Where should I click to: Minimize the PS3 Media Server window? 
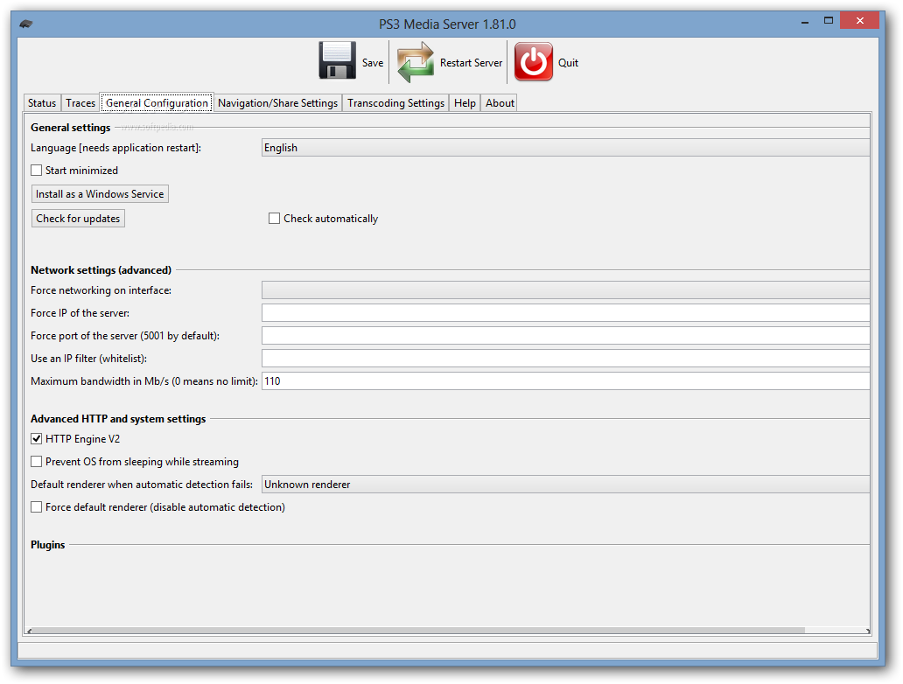(x=805, y=22)
